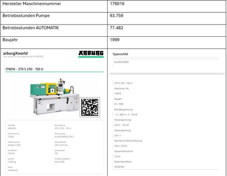Click the Schließkraft value '250 kN'
227x176 pixels.
coord(11,153)
